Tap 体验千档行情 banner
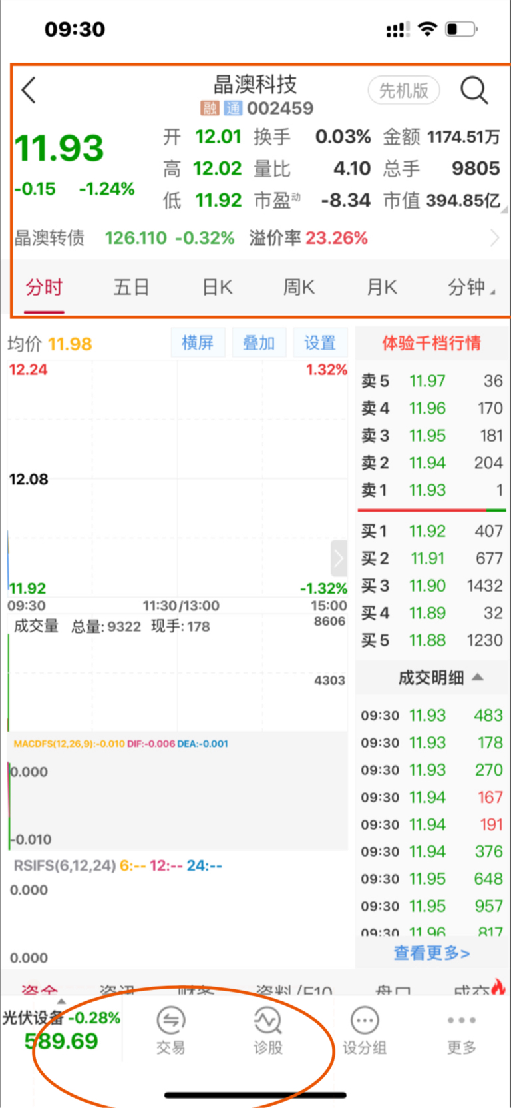 tap(431, 343)
